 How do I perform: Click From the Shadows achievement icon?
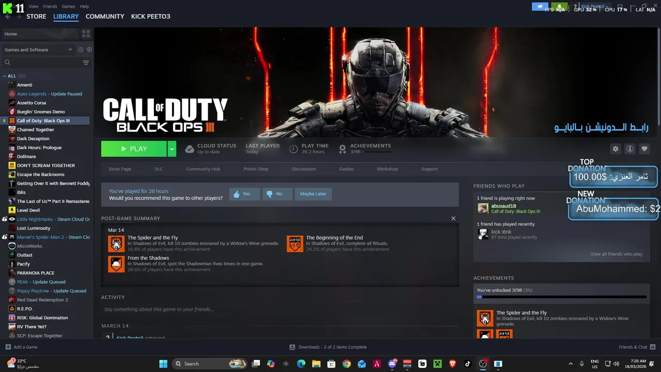[116, 264]
